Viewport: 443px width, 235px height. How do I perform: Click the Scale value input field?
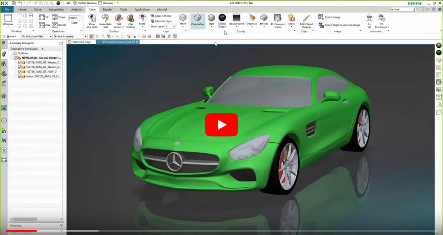[75, 18]
